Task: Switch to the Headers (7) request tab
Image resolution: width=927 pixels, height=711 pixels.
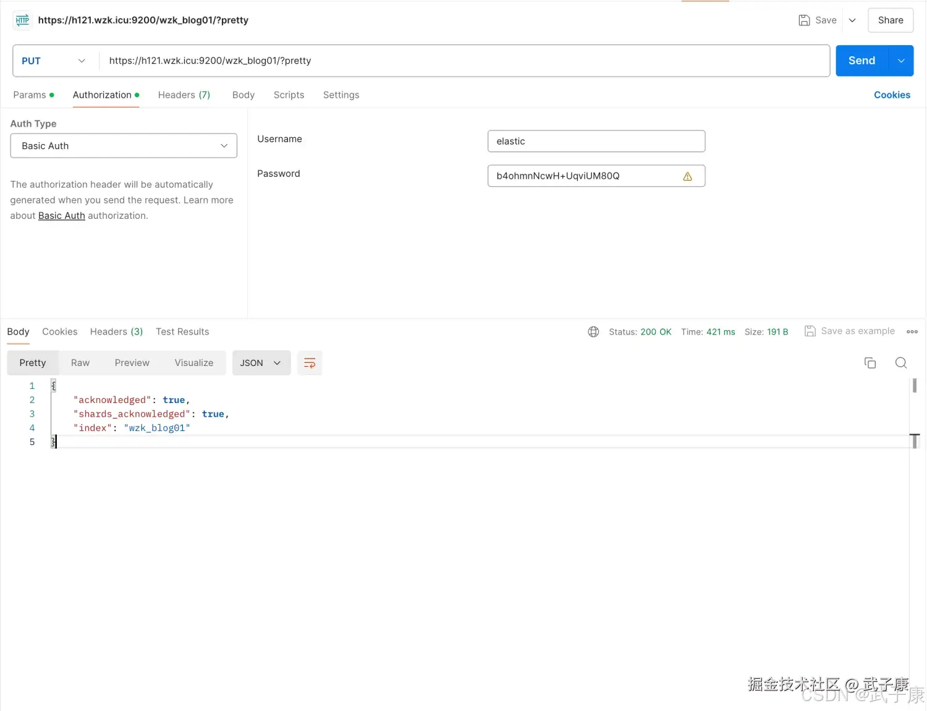Action: (x=184, y=95)
